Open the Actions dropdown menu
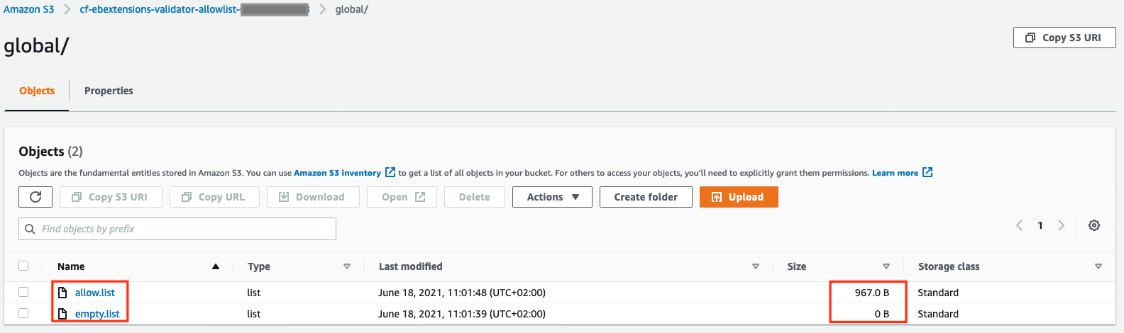This screenshot has width=1124, height=333. tap(552, 197)
